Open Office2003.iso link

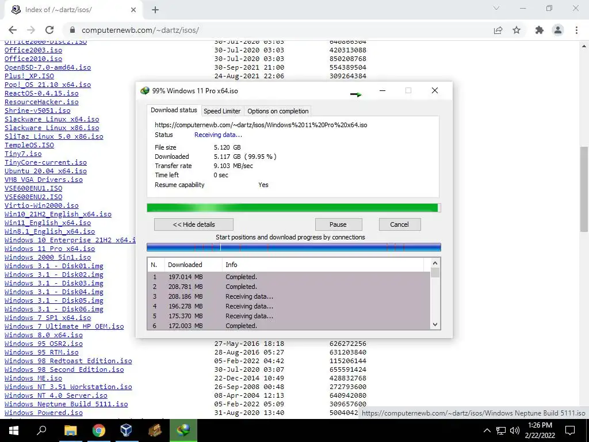[x=33, y=50]
